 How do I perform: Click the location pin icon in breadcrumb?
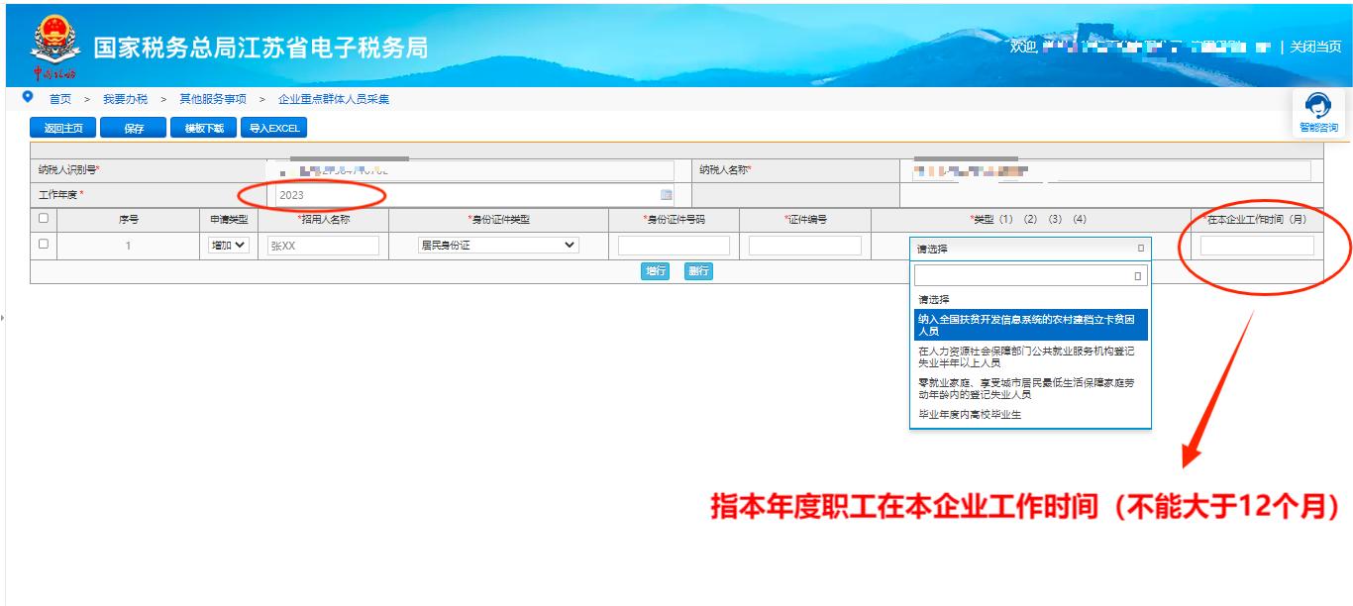click(28, 98)
